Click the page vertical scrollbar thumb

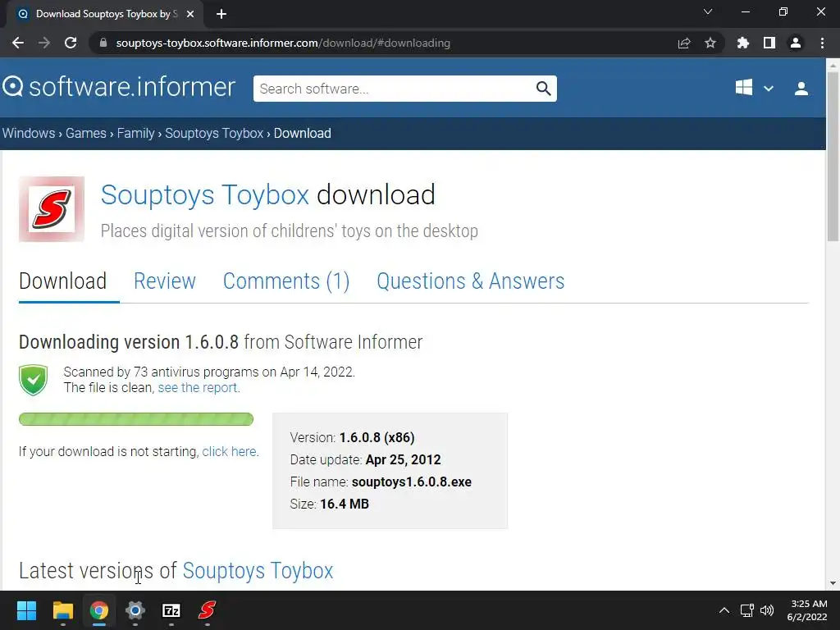point(833,155)
